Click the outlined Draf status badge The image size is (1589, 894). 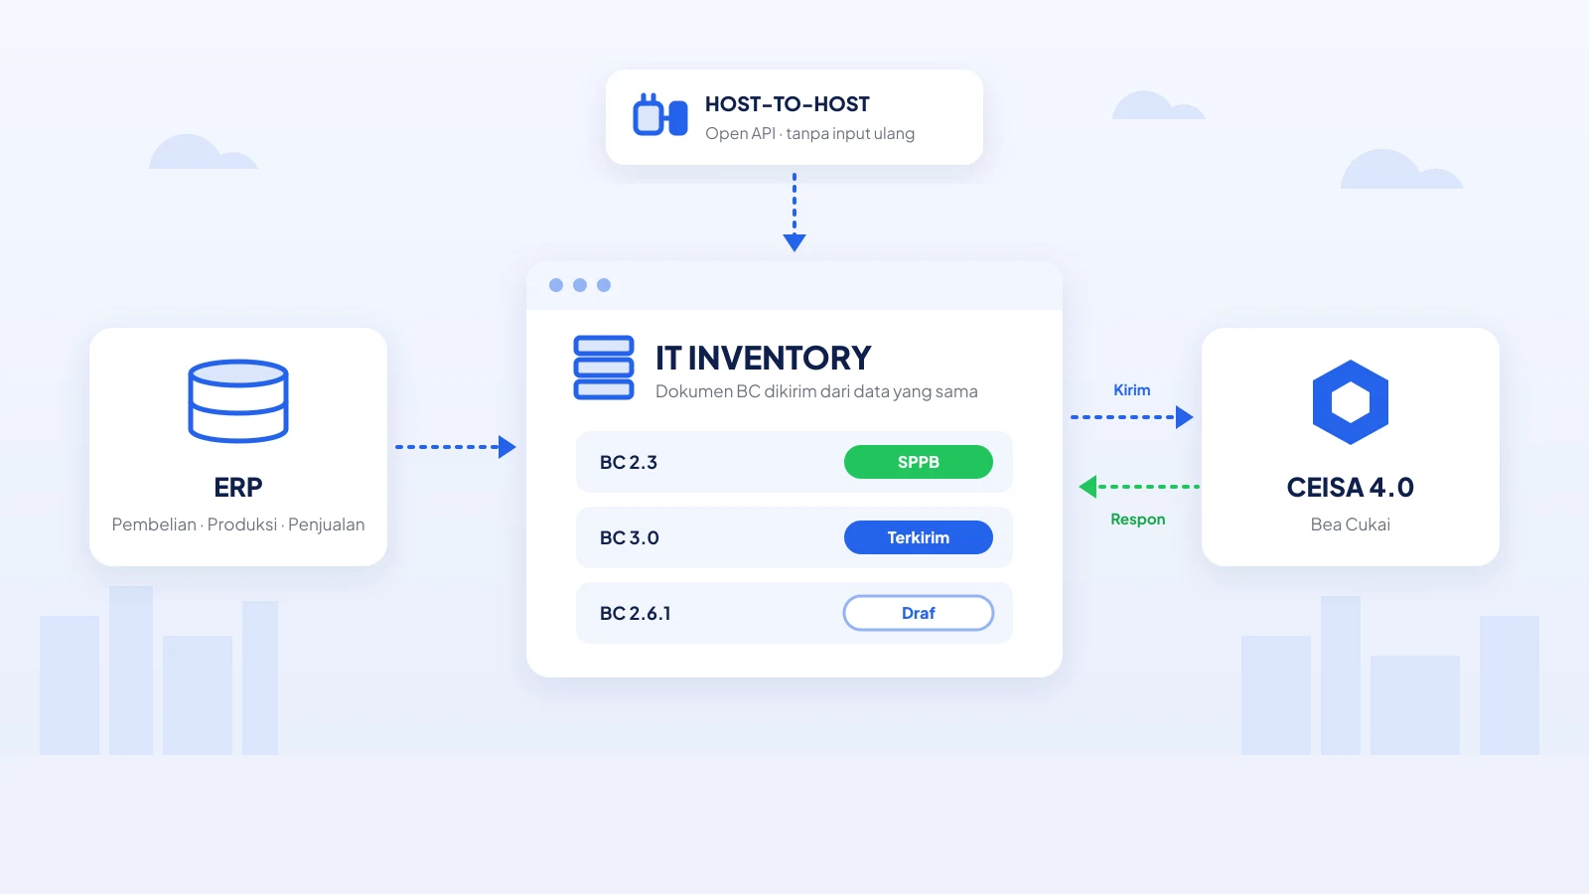pyautogui.click(x=919, y=613)
